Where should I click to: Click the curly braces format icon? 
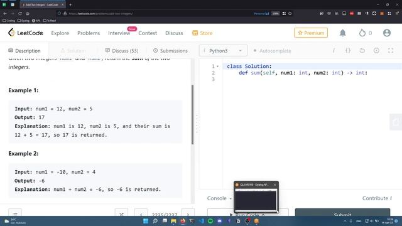[347, 50]
